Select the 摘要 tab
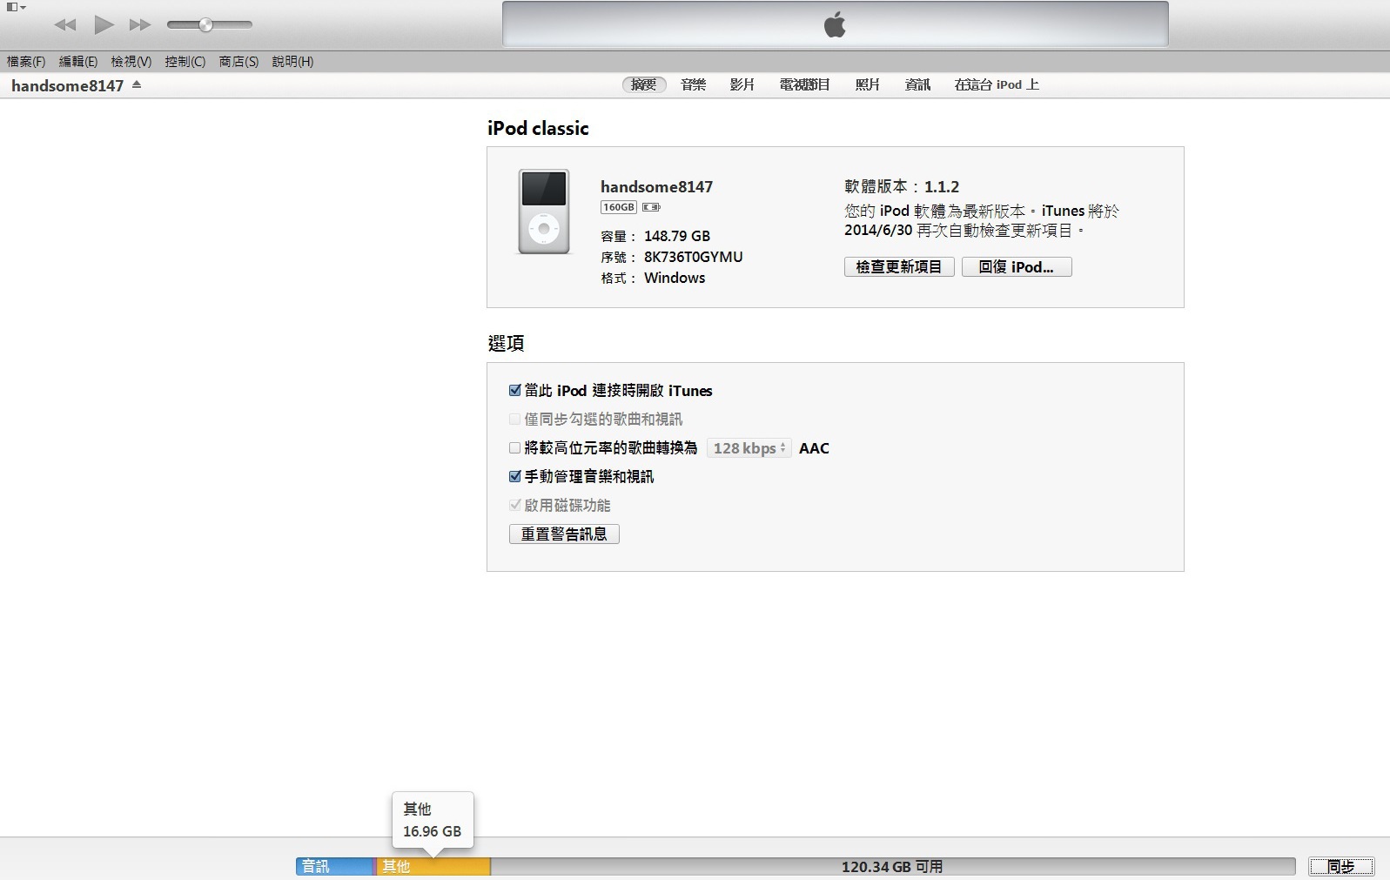 (644, 84)
